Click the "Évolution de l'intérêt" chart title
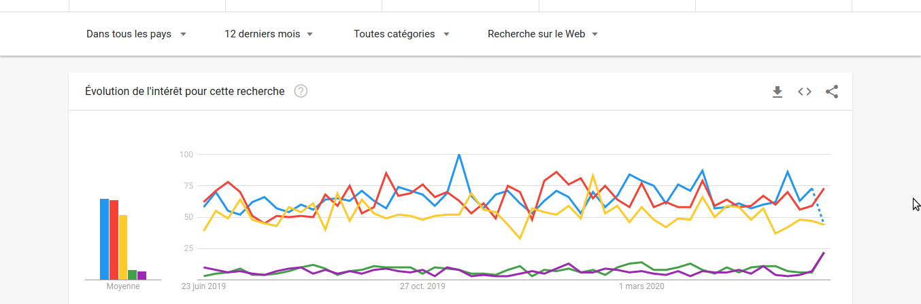Screen dimensions: 921x304 184,91
